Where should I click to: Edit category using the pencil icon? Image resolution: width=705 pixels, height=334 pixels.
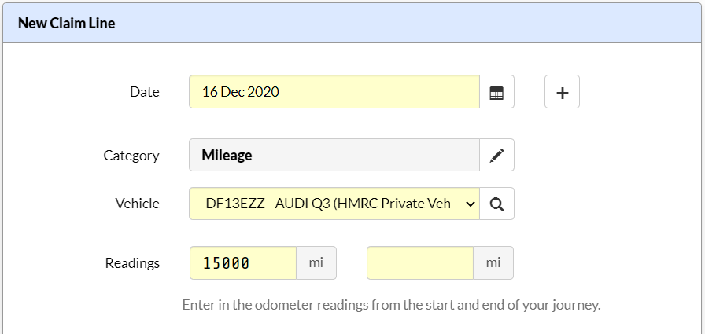point(496,155)
